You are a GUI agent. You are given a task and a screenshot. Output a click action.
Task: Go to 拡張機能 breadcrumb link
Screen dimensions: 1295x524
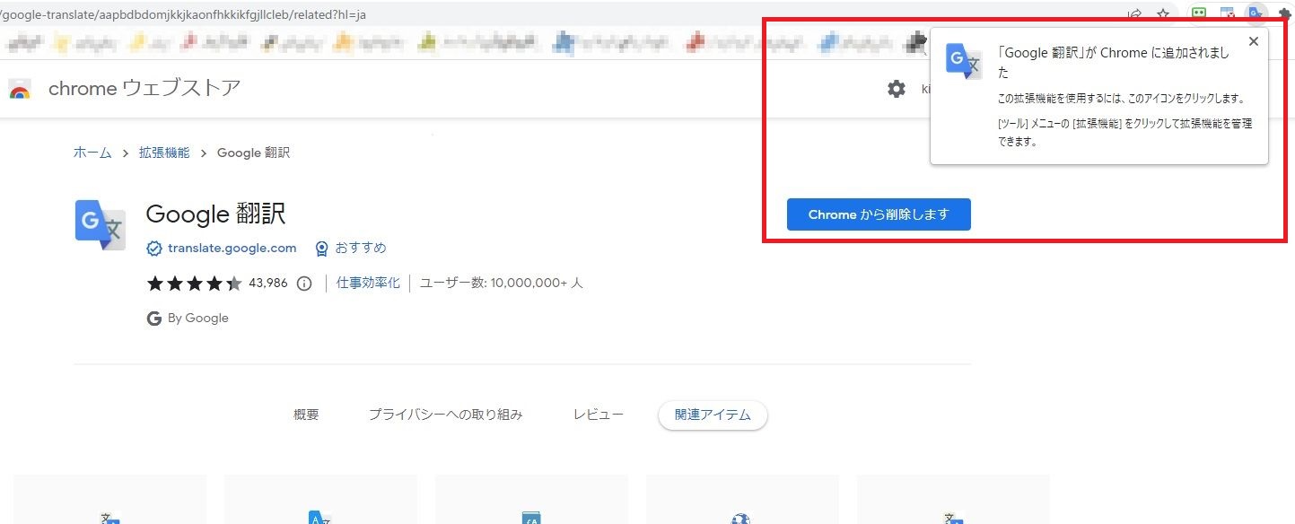164,153
